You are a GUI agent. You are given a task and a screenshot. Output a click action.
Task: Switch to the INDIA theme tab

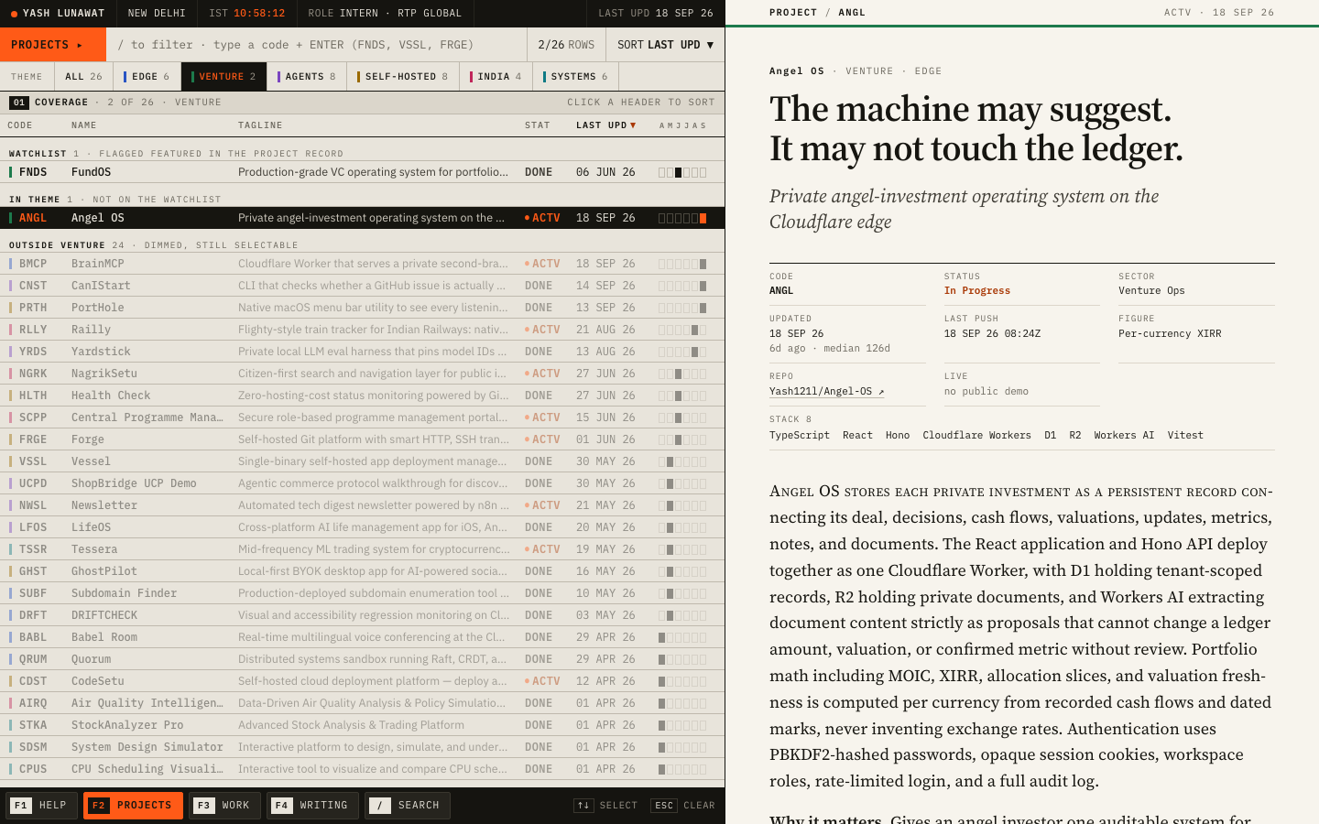(496, 77)
